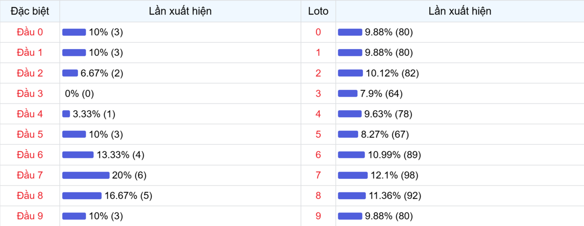Select Loto number 6 in red
The width and height of the screenshot is (584, 226).
click(x=318, y=155)
